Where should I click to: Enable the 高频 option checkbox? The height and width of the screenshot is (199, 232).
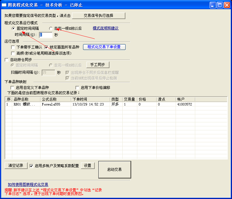coord(13,53)
